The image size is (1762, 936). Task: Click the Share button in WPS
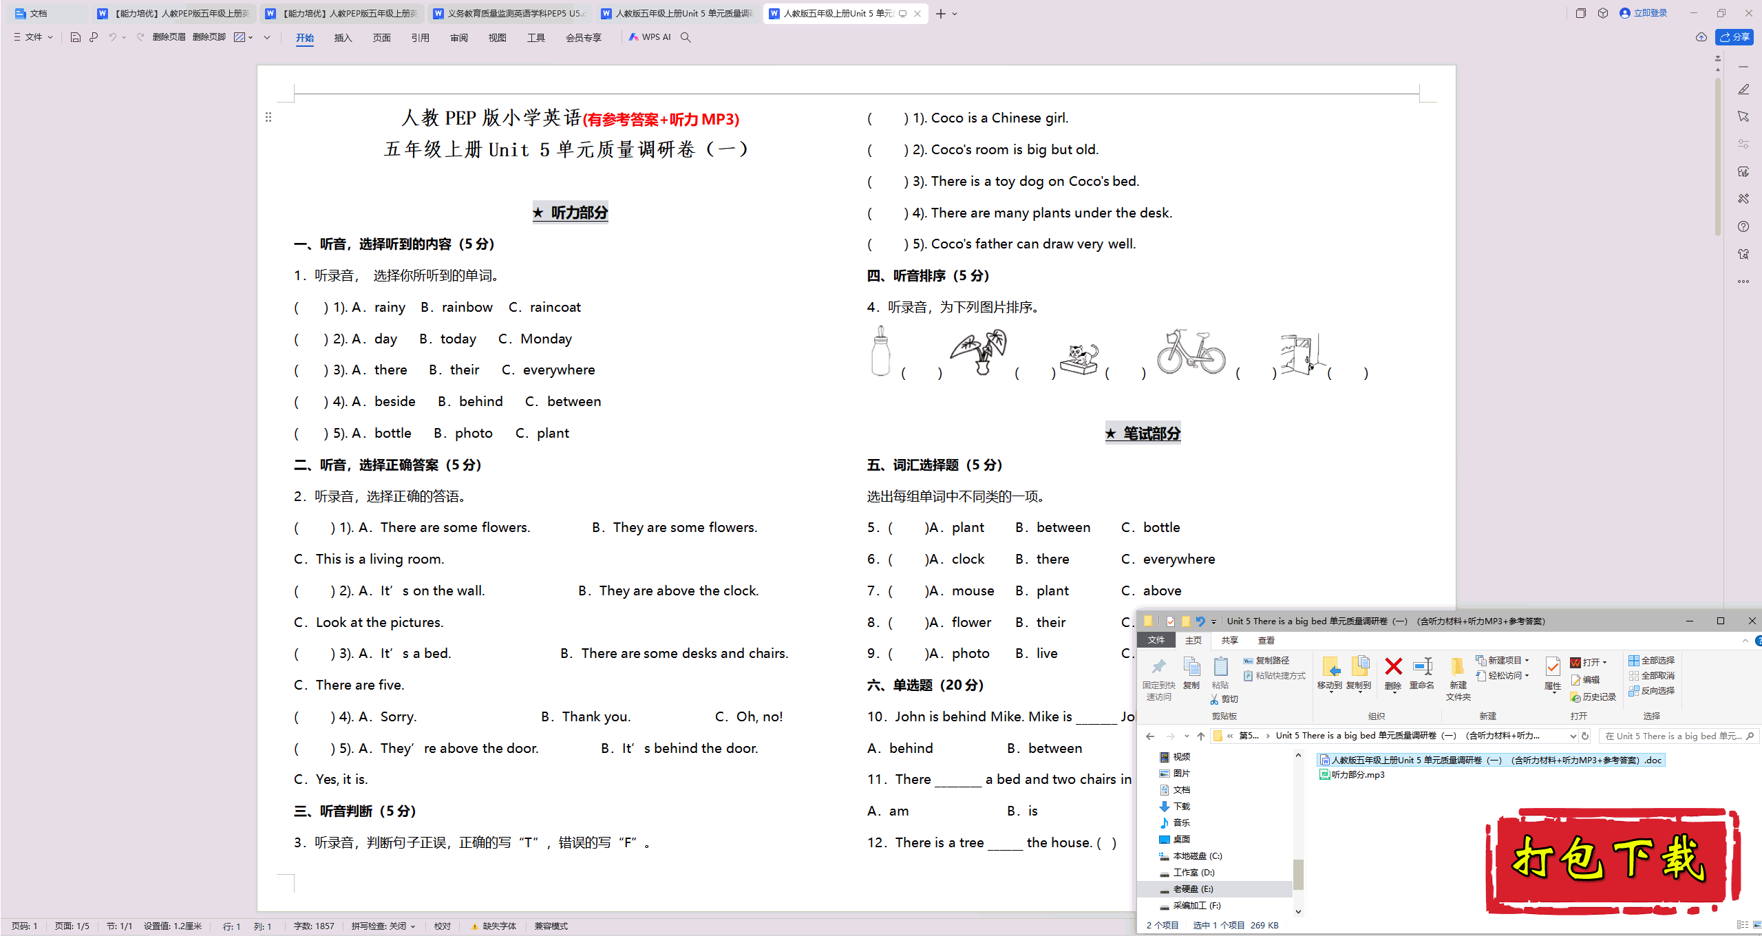(1734, 37)
